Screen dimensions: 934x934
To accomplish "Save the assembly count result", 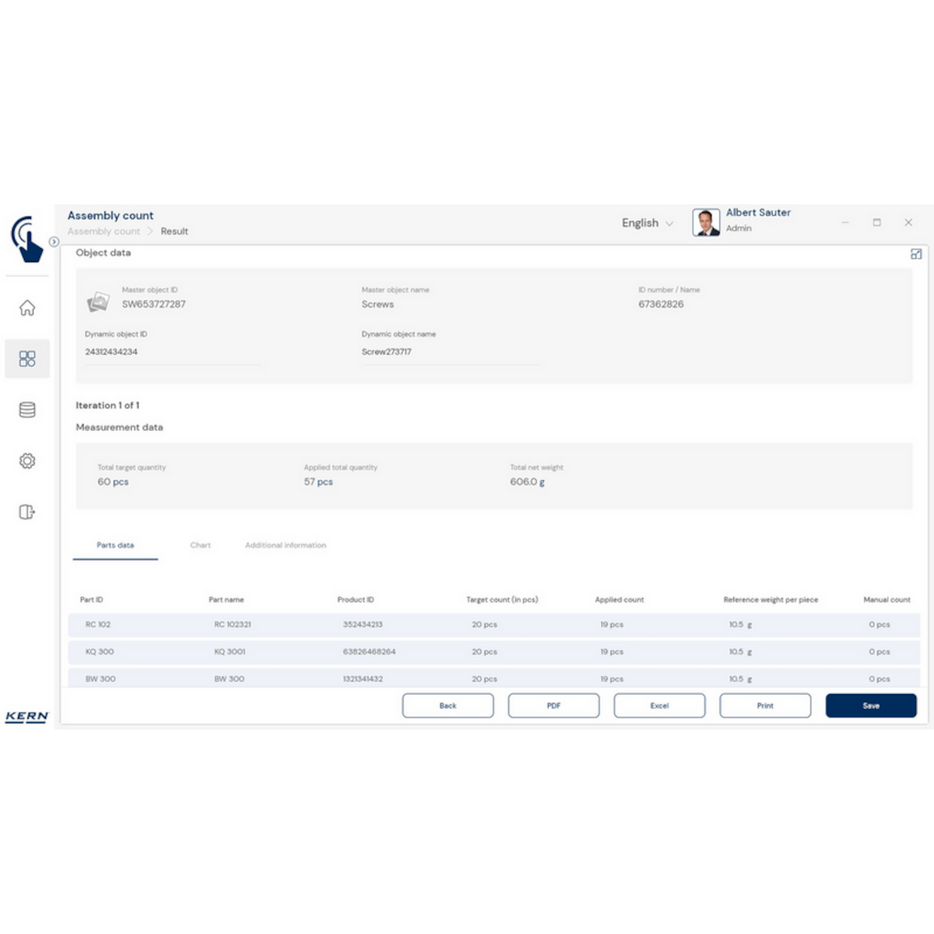I will 871,706.
